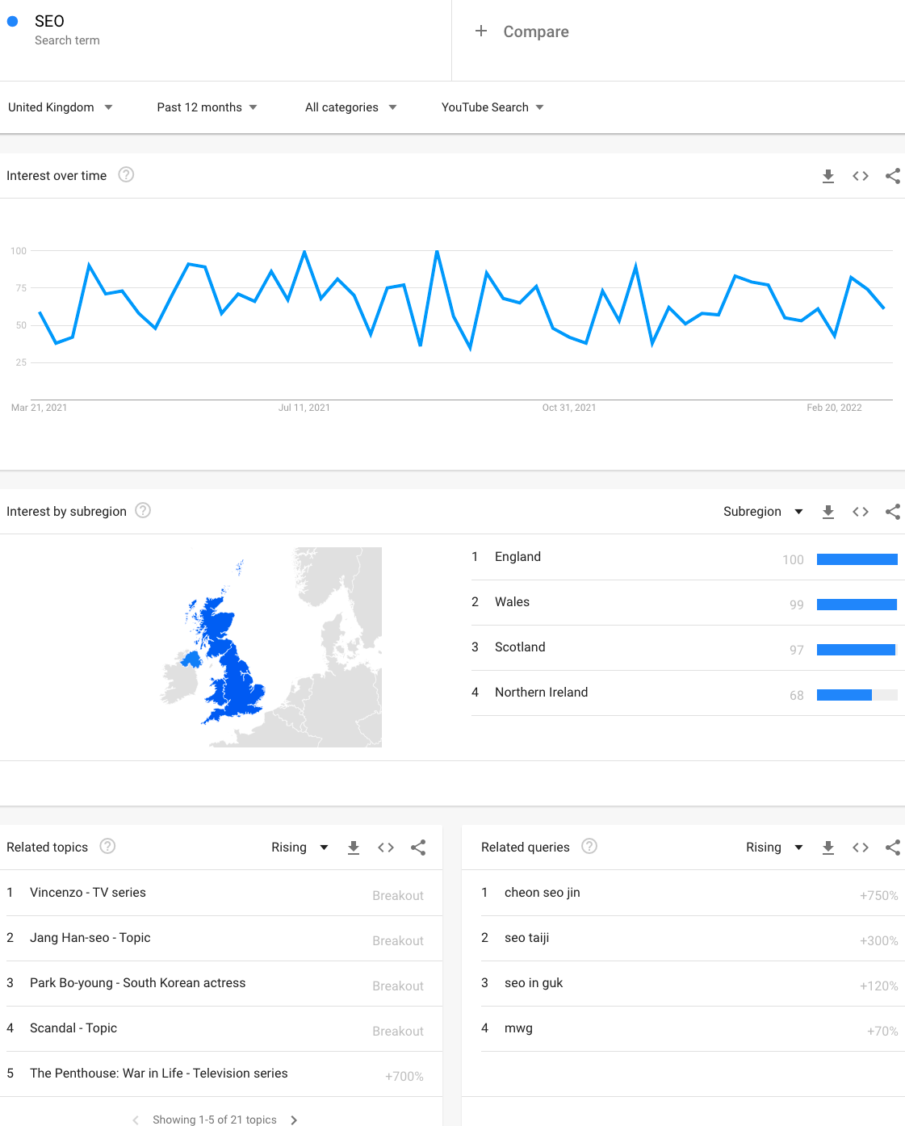The width and height of the screenshot is (905, 1126).
Task: Open embed code for Interest over time chart
Action: [x=860, y=175]
